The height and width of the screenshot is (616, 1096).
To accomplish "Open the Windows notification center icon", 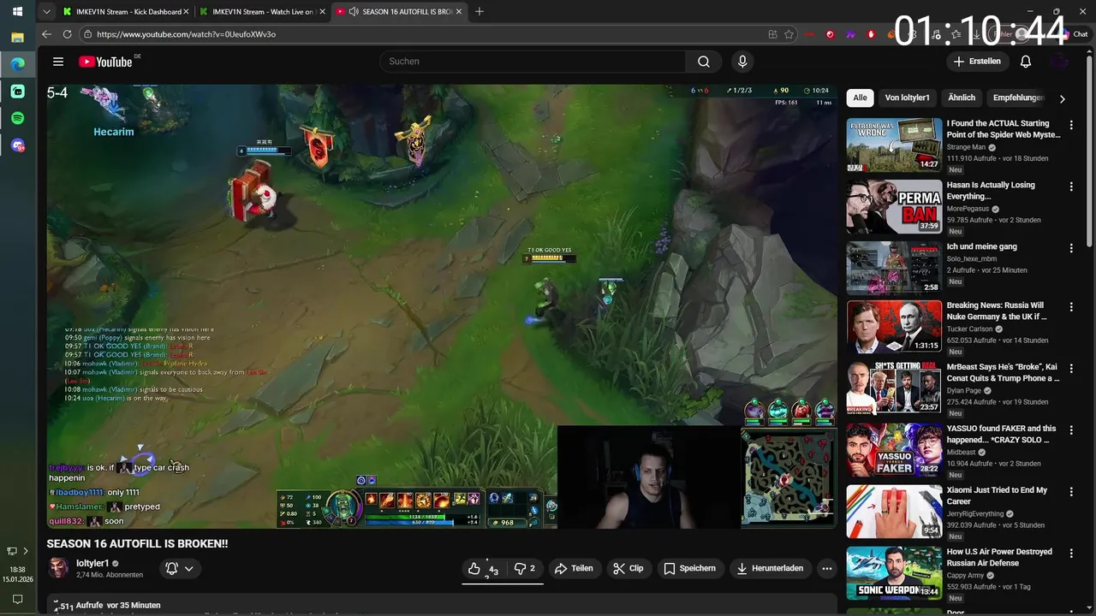I will click(x=17, y=600).
